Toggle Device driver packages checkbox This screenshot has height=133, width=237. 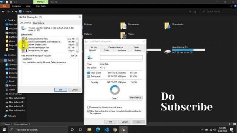click(x=23, y=51)
